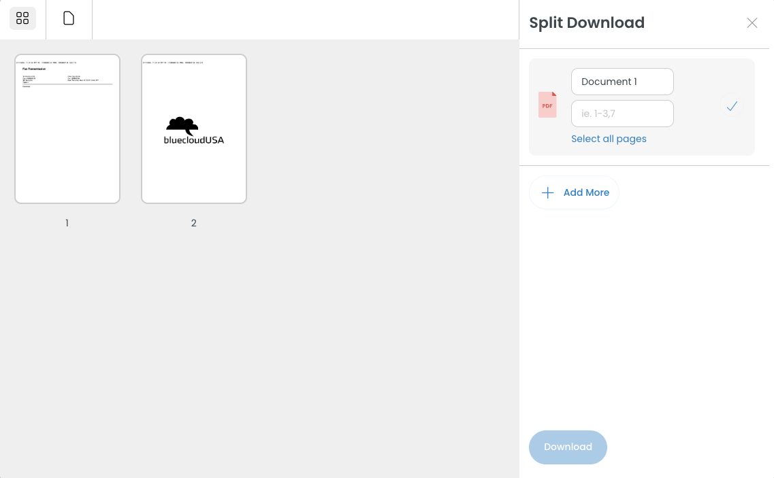The height and width of the screenshot is (478, 774).
Task: Click Fax Transmission heading on page 1
Action: (35, 69)
